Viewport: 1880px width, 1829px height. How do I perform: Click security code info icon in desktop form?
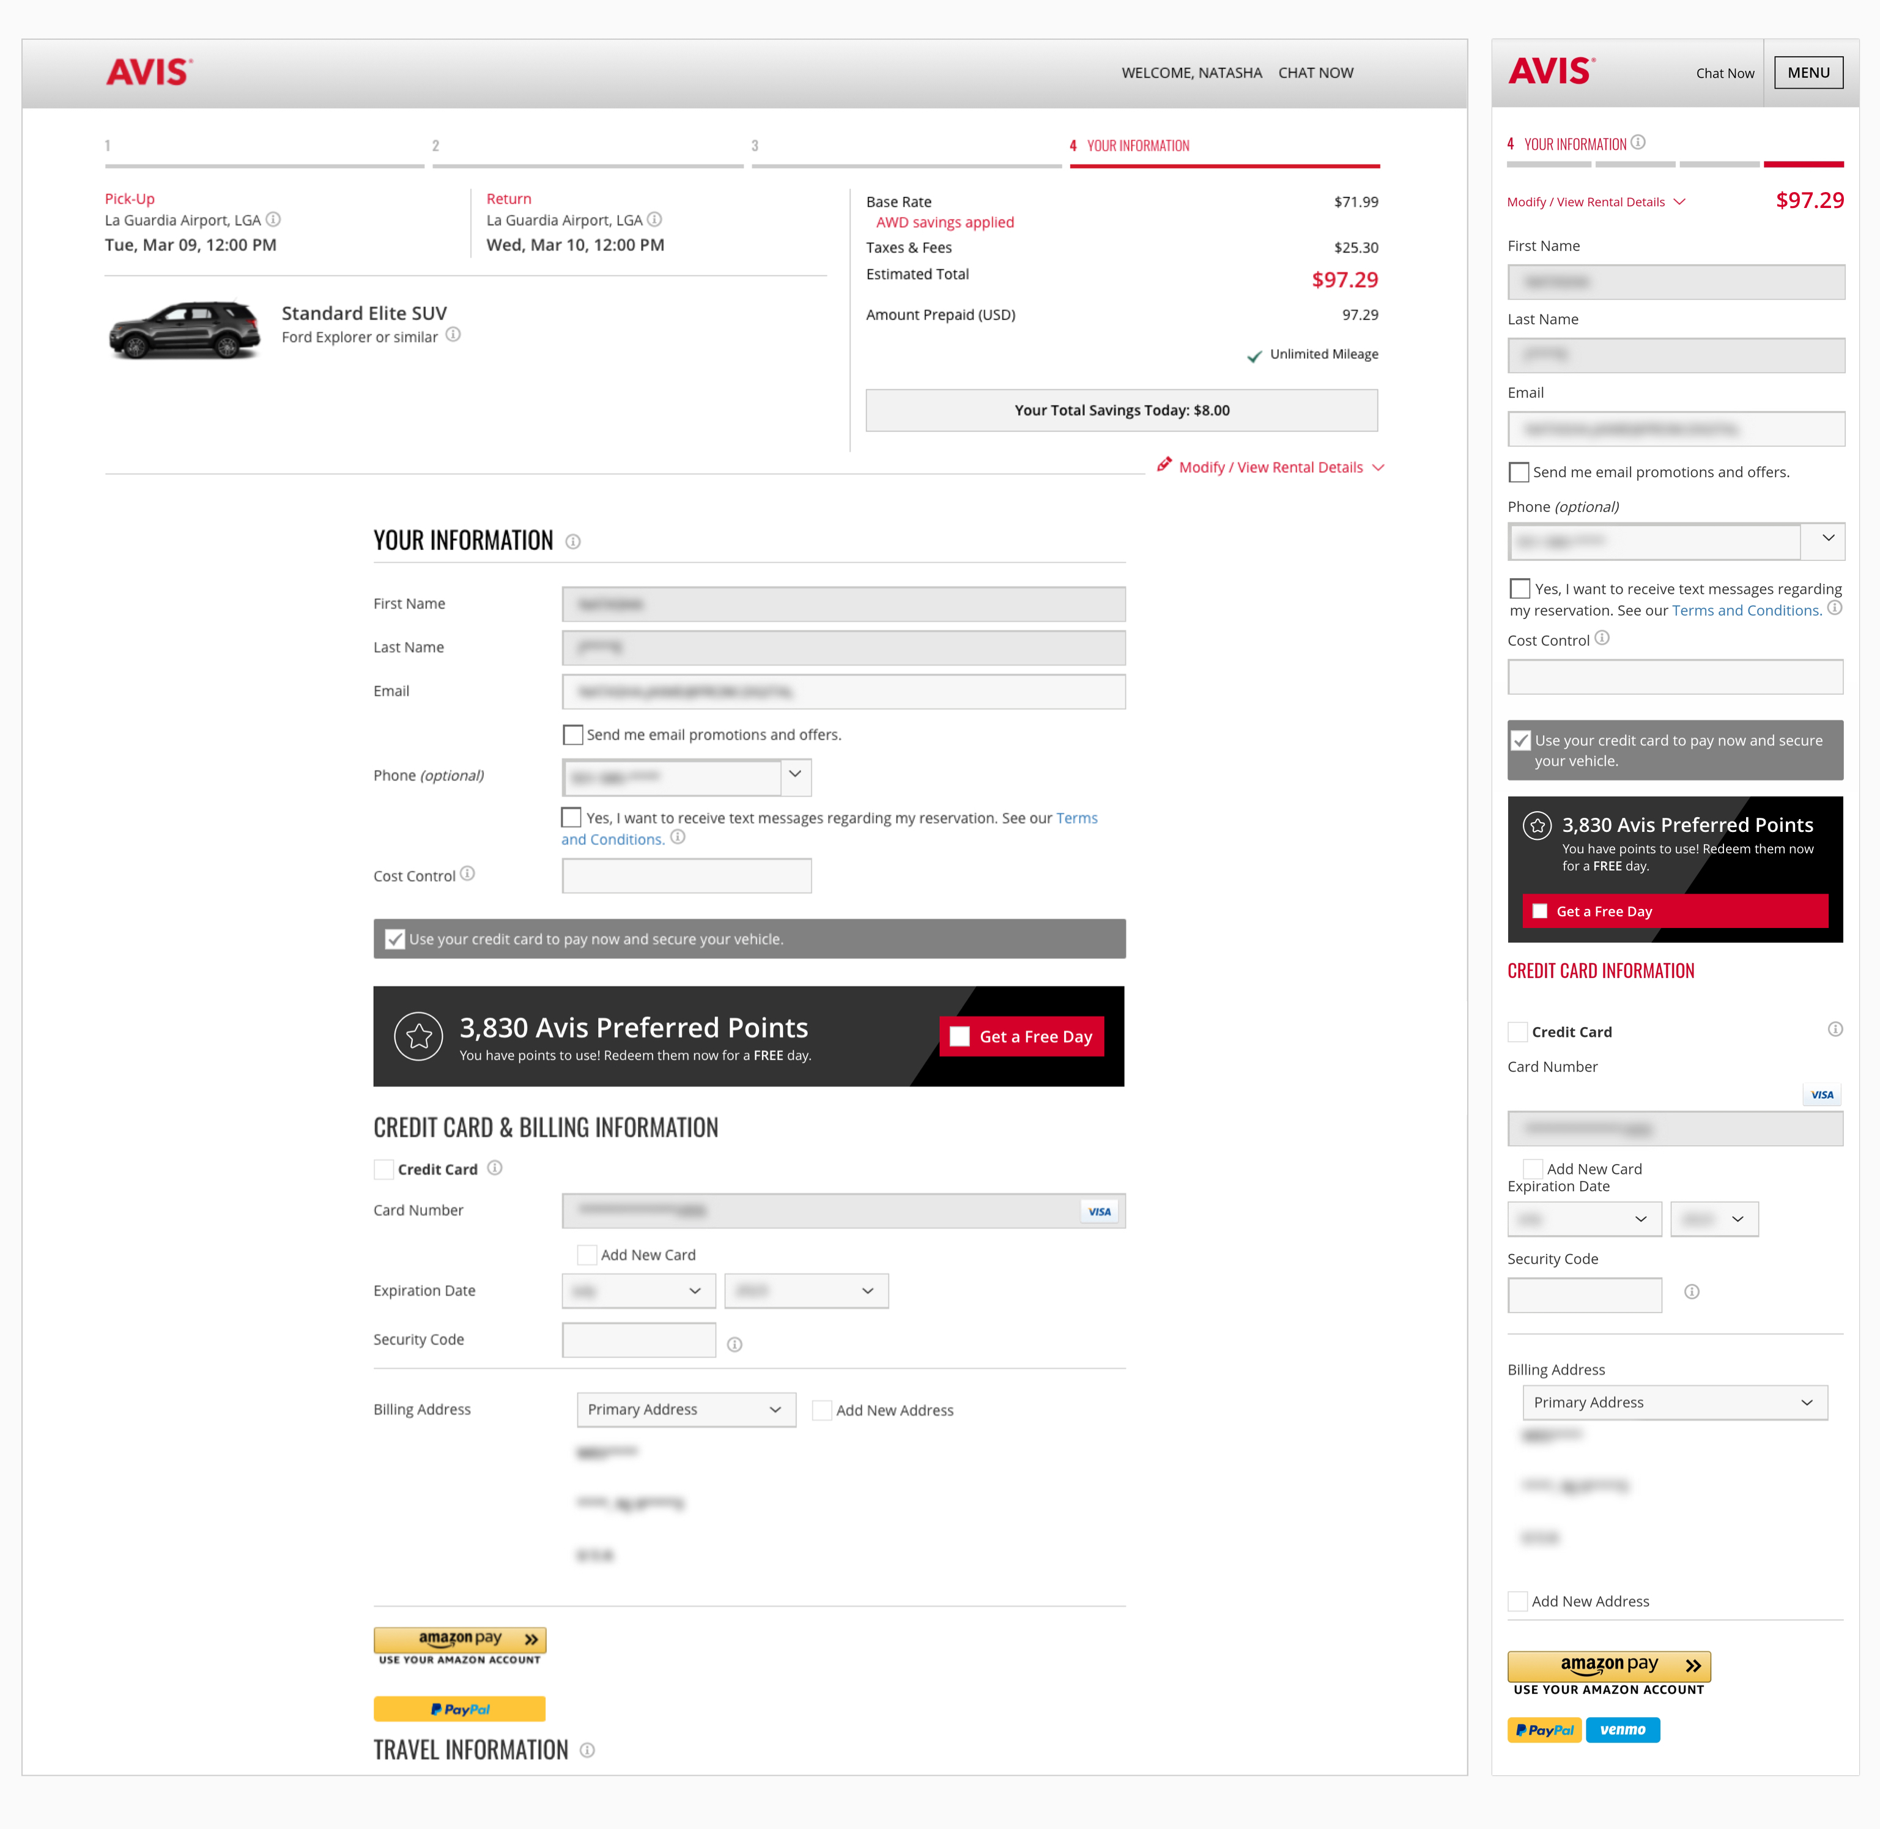735,1345
